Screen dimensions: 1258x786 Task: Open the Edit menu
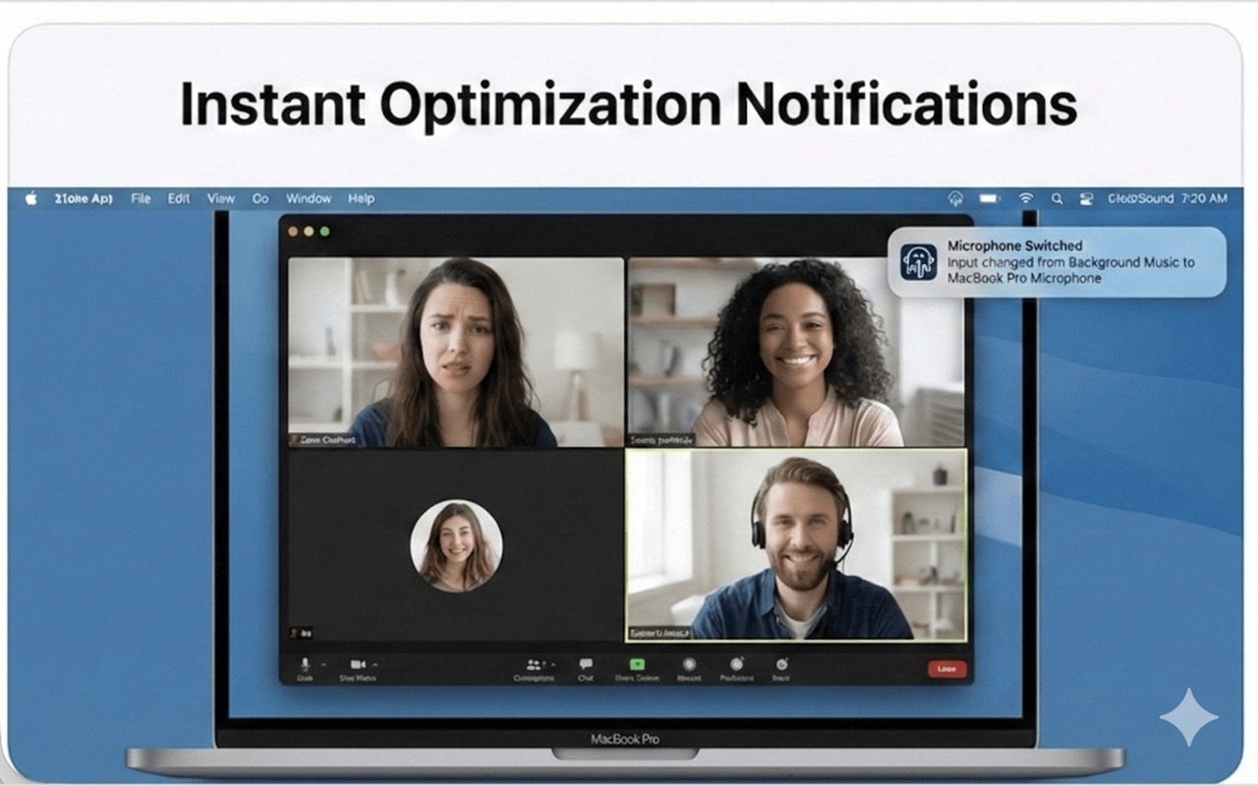pos(179,198)
